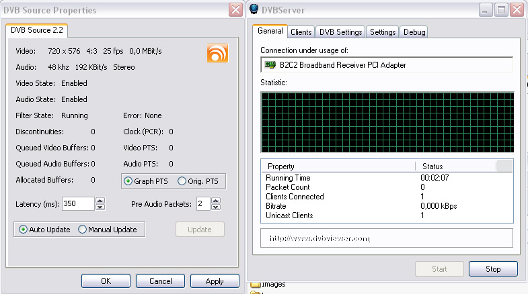Open the DVB Settings tab
This screenshot has height=294, width=528.
pos(340,32)
